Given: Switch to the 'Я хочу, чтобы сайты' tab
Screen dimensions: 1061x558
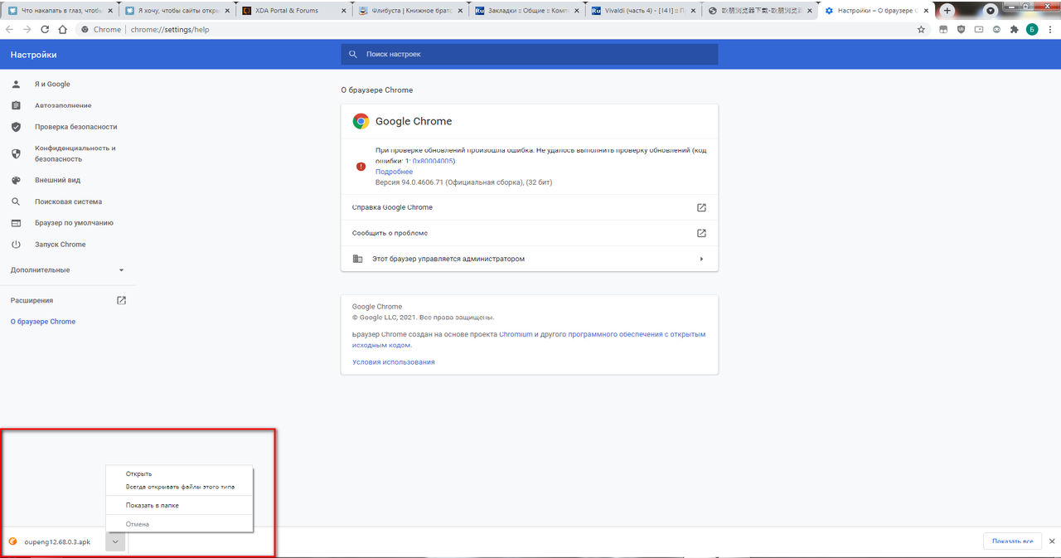Looking at the screenshot, I should (x=177, y=11).
